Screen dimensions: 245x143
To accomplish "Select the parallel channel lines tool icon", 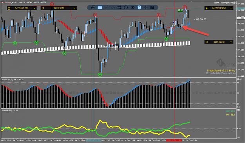I will [113, 7].
